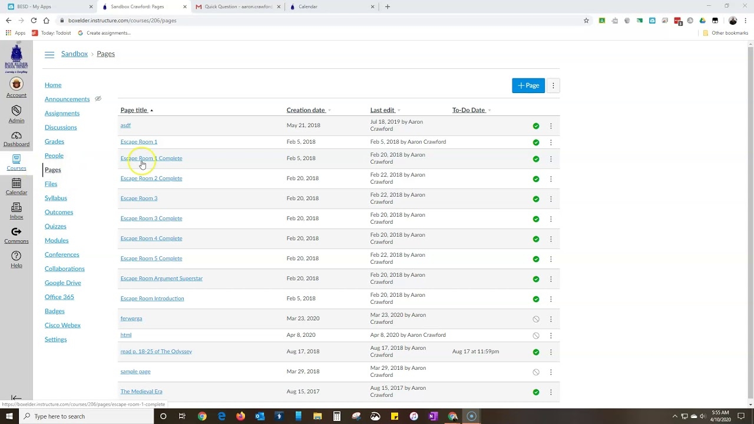Open the Escape Room Argument Superstar page
This screenshot has height=424, width=754.
161,278
